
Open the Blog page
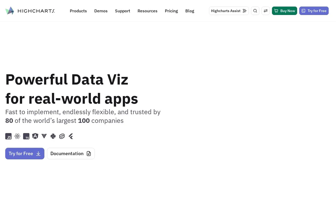pyautogui.click(x=190, y=11)
